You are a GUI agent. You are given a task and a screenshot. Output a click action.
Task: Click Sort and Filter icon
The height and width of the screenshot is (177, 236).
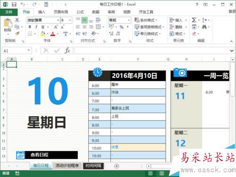(204, 20)
